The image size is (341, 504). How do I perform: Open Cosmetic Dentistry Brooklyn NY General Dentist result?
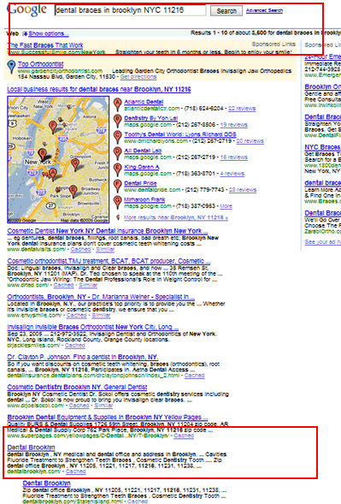click(77, 387)
